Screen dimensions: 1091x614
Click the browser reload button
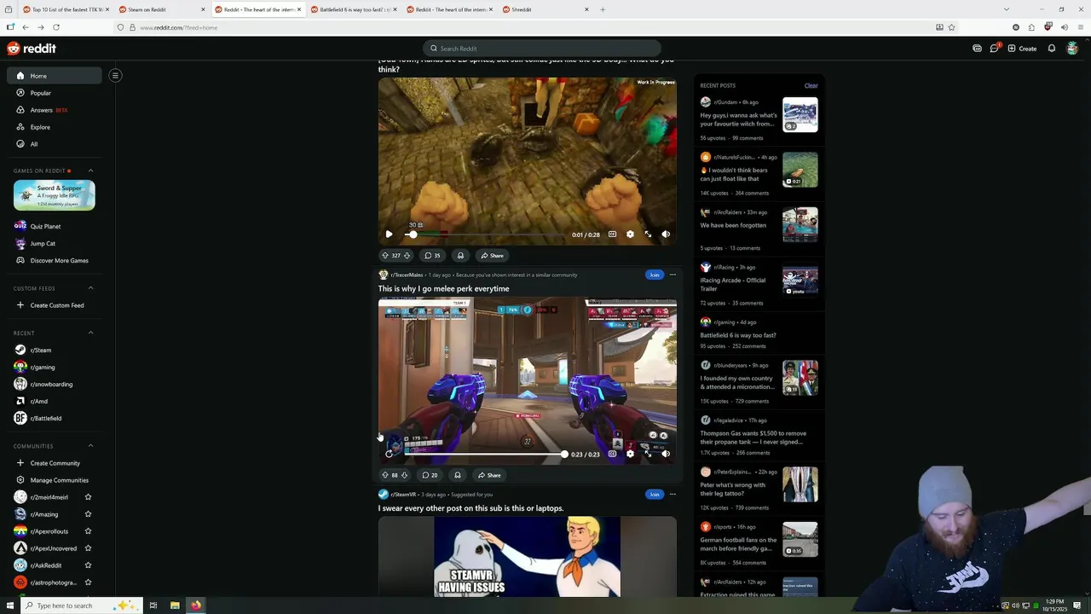[55, 27]
